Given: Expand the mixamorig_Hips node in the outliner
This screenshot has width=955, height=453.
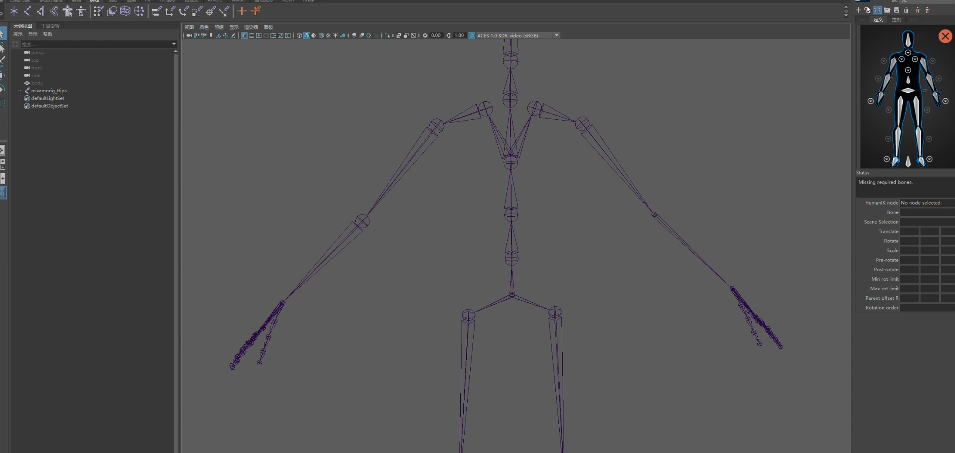Looking at the screenshot, I should [x=20, y=91].
